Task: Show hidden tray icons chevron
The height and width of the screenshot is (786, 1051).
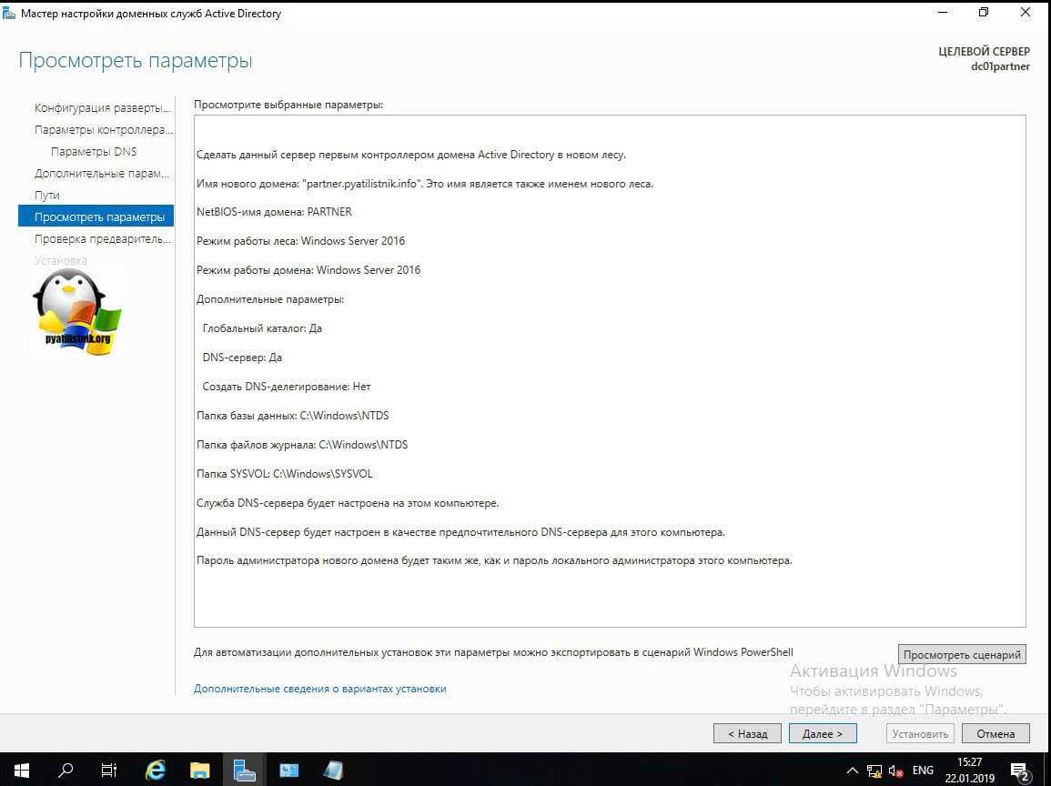Action: 852,771
